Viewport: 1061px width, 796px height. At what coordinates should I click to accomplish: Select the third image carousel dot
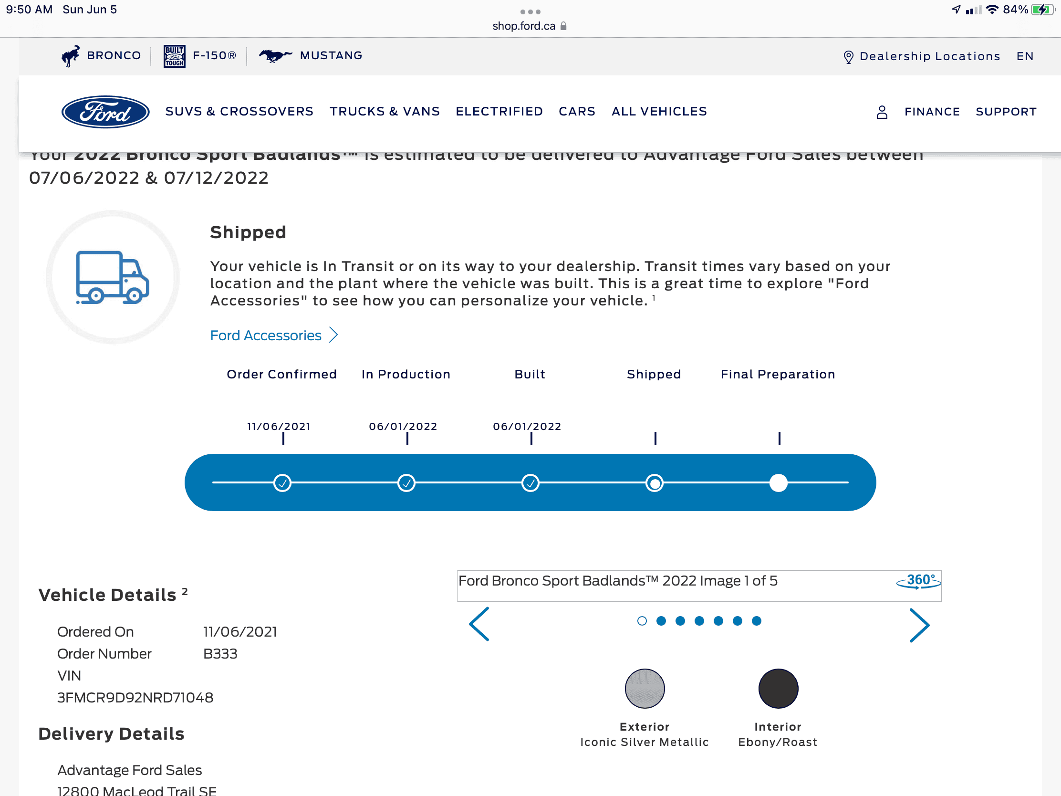[x=680, y=621]
